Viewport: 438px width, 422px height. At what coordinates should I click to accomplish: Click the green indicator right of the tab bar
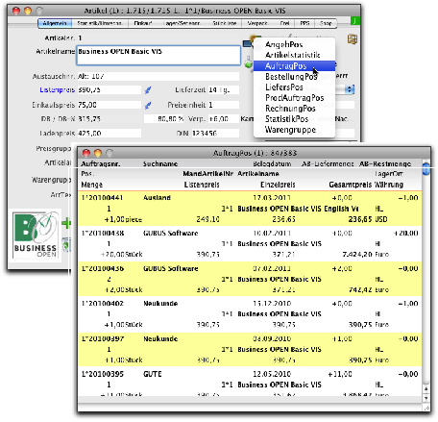tap(355, 21)
